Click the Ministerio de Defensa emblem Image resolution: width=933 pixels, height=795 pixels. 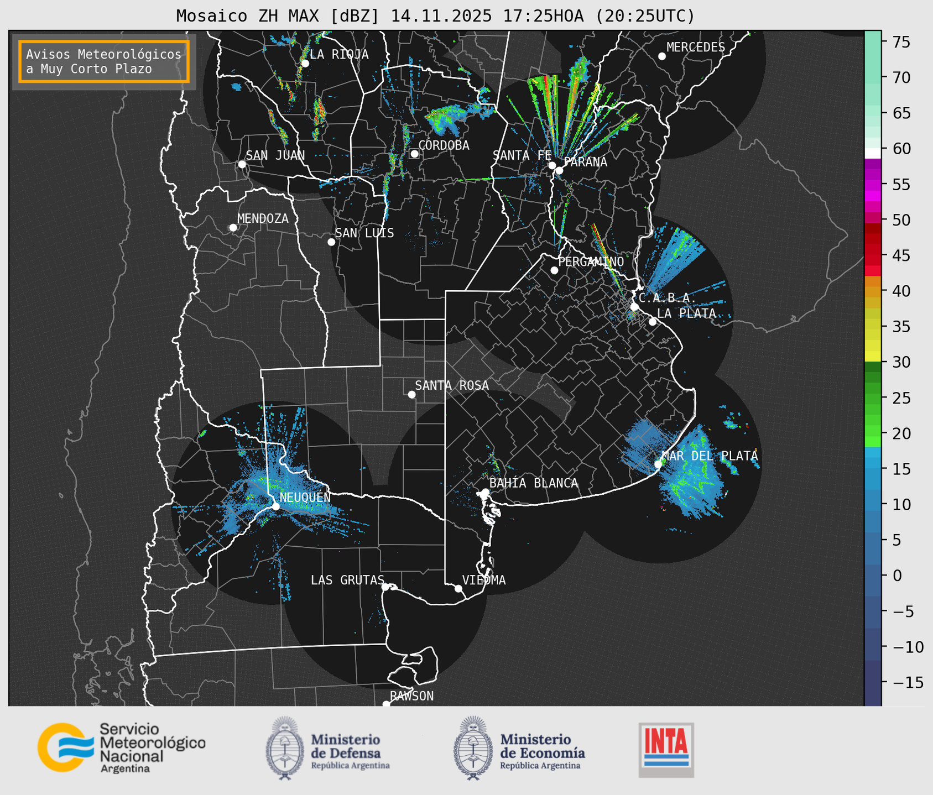pyautogui.click(x=285, y=748)
